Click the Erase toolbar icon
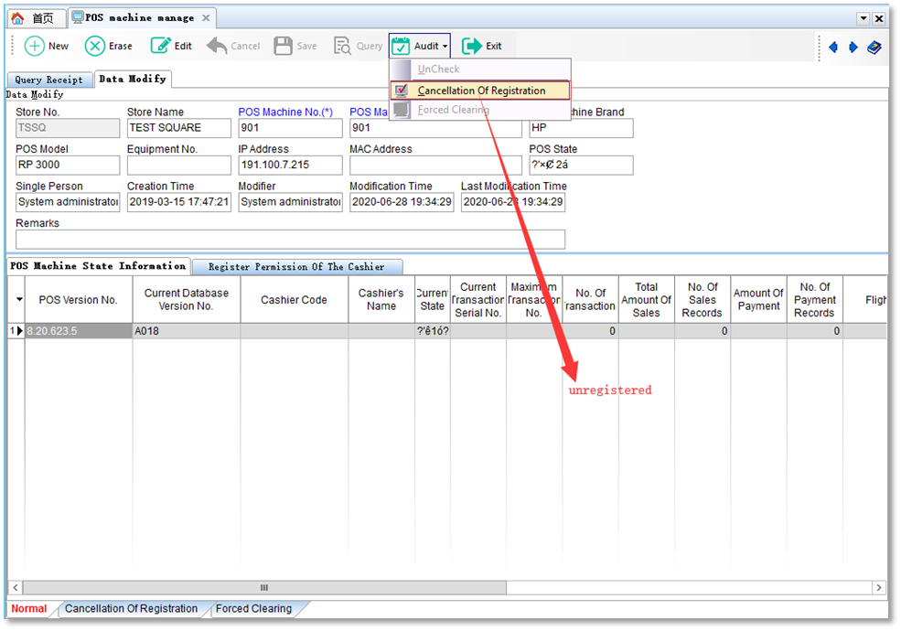This screenshot has height=631, width=901. (x=95, y=46)
